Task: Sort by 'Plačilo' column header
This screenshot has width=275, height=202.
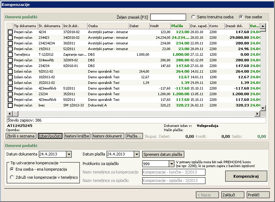Action: [x=180, y=26]
